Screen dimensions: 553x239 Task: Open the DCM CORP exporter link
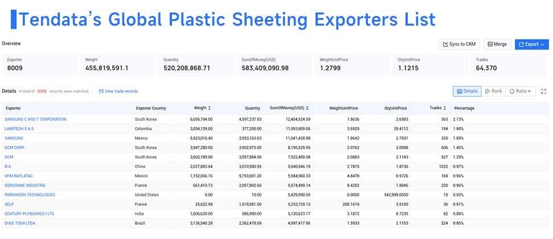click(x=14, y=148)
